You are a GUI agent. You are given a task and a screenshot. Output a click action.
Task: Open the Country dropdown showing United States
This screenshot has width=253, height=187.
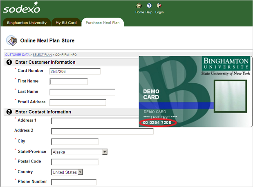(67, 172)
